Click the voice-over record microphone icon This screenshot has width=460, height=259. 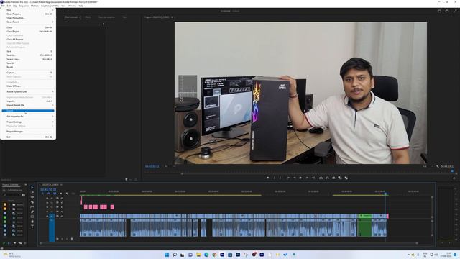click(x=72, y=239)
